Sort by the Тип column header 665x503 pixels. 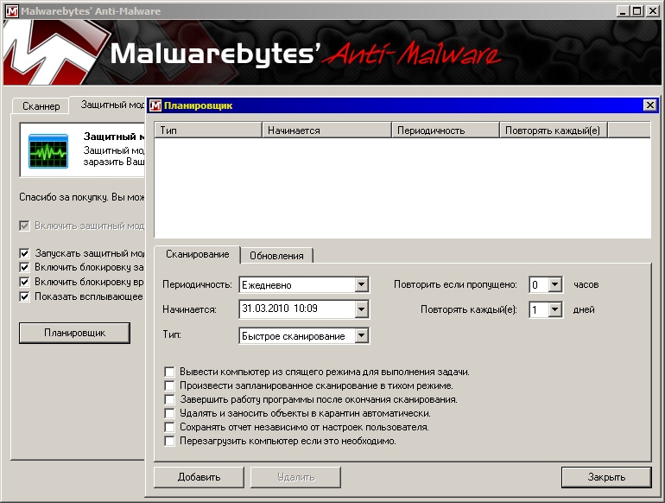[208, 131]
